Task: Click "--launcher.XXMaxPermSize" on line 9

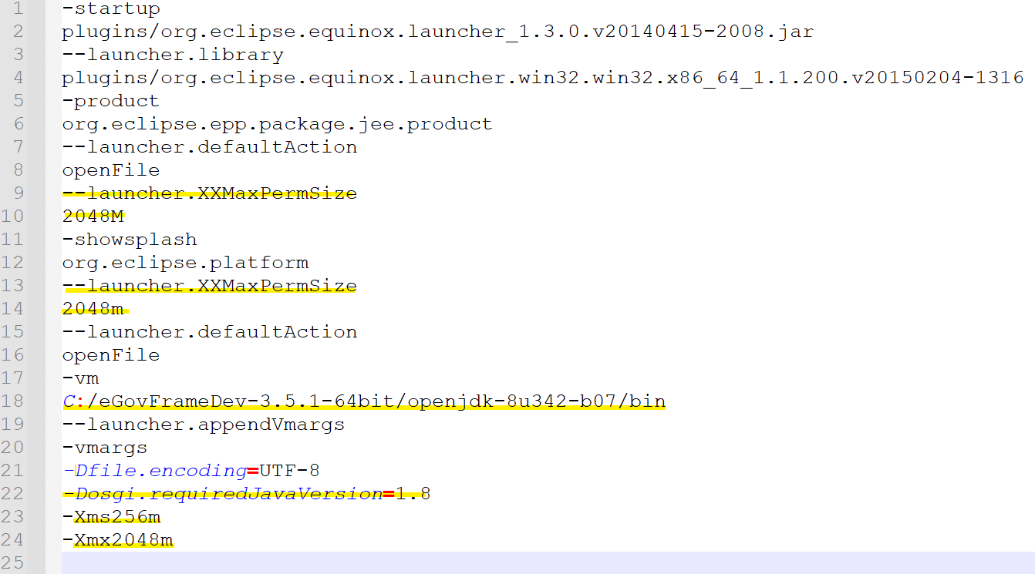Action: coord(210,193)
